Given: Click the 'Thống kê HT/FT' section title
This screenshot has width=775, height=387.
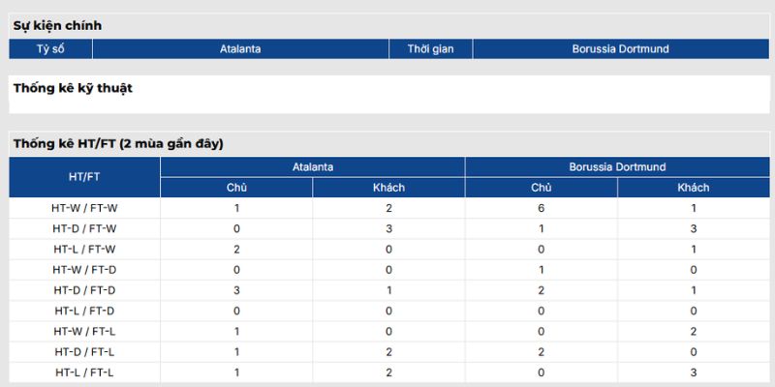Looking at the screenshot, I should [x=118, y=144].
